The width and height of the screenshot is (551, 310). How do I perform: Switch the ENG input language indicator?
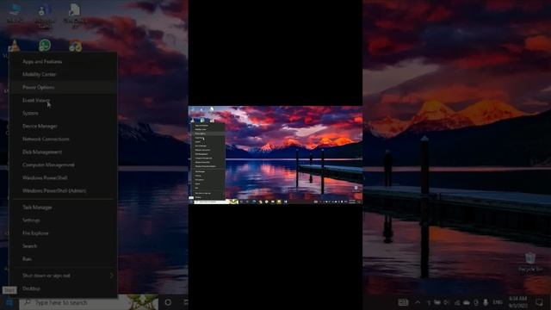(x=498, y=302)
